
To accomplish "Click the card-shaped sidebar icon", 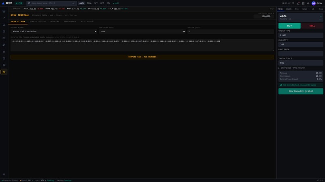I will click(4, 38).
